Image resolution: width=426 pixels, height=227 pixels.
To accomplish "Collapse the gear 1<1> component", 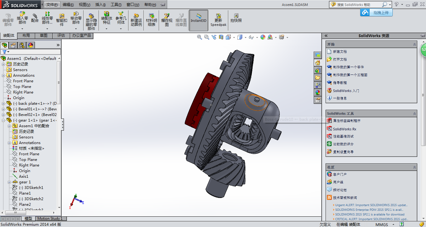I will 3,120.
